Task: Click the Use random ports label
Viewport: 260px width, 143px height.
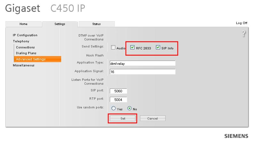Action: click(90, 107)
